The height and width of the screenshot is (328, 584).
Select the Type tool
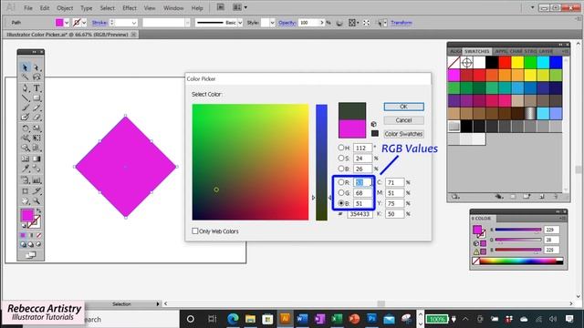(36, 88)
